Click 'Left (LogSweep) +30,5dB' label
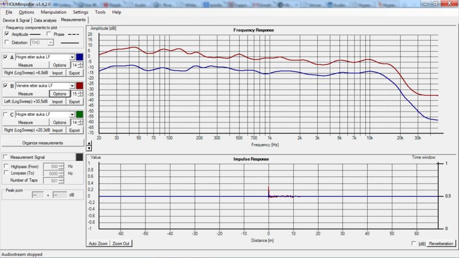The height and width of the screenshot is (258, 459). pos(26,101)
